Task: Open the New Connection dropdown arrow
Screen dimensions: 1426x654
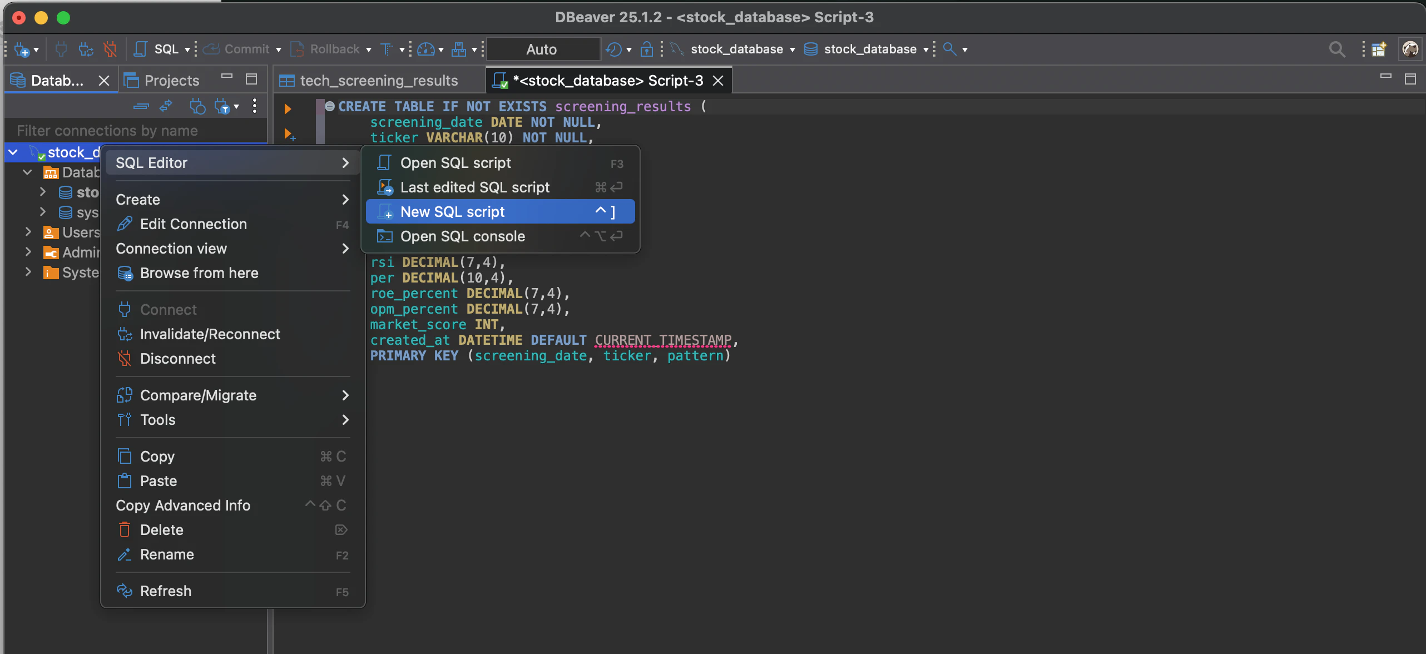Action: tap(36, 49)
